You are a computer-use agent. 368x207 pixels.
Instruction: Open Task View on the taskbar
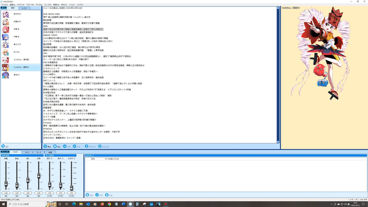tap(67, 204)
